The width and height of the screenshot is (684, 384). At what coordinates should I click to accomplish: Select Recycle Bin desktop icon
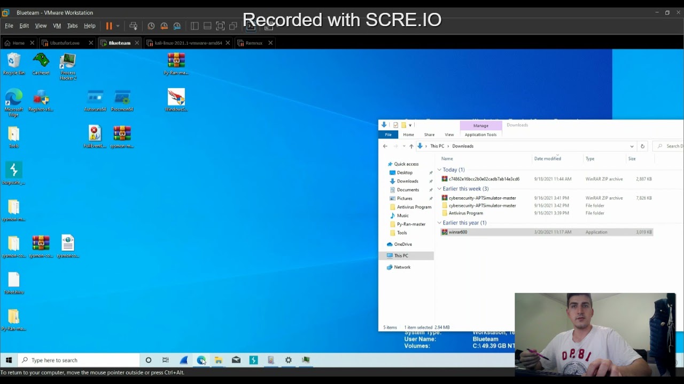coord(14,64)
